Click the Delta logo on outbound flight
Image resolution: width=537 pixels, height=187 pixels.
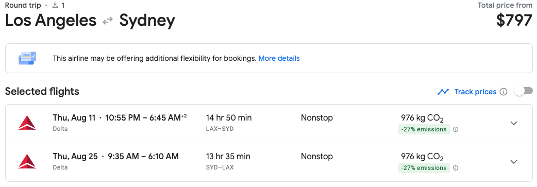[27, 123]
